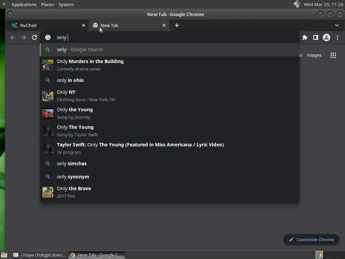This screenshot has width=345, height=259.
Task: Click the window menu button in the title bar's left corner
Action: [10, 14]
